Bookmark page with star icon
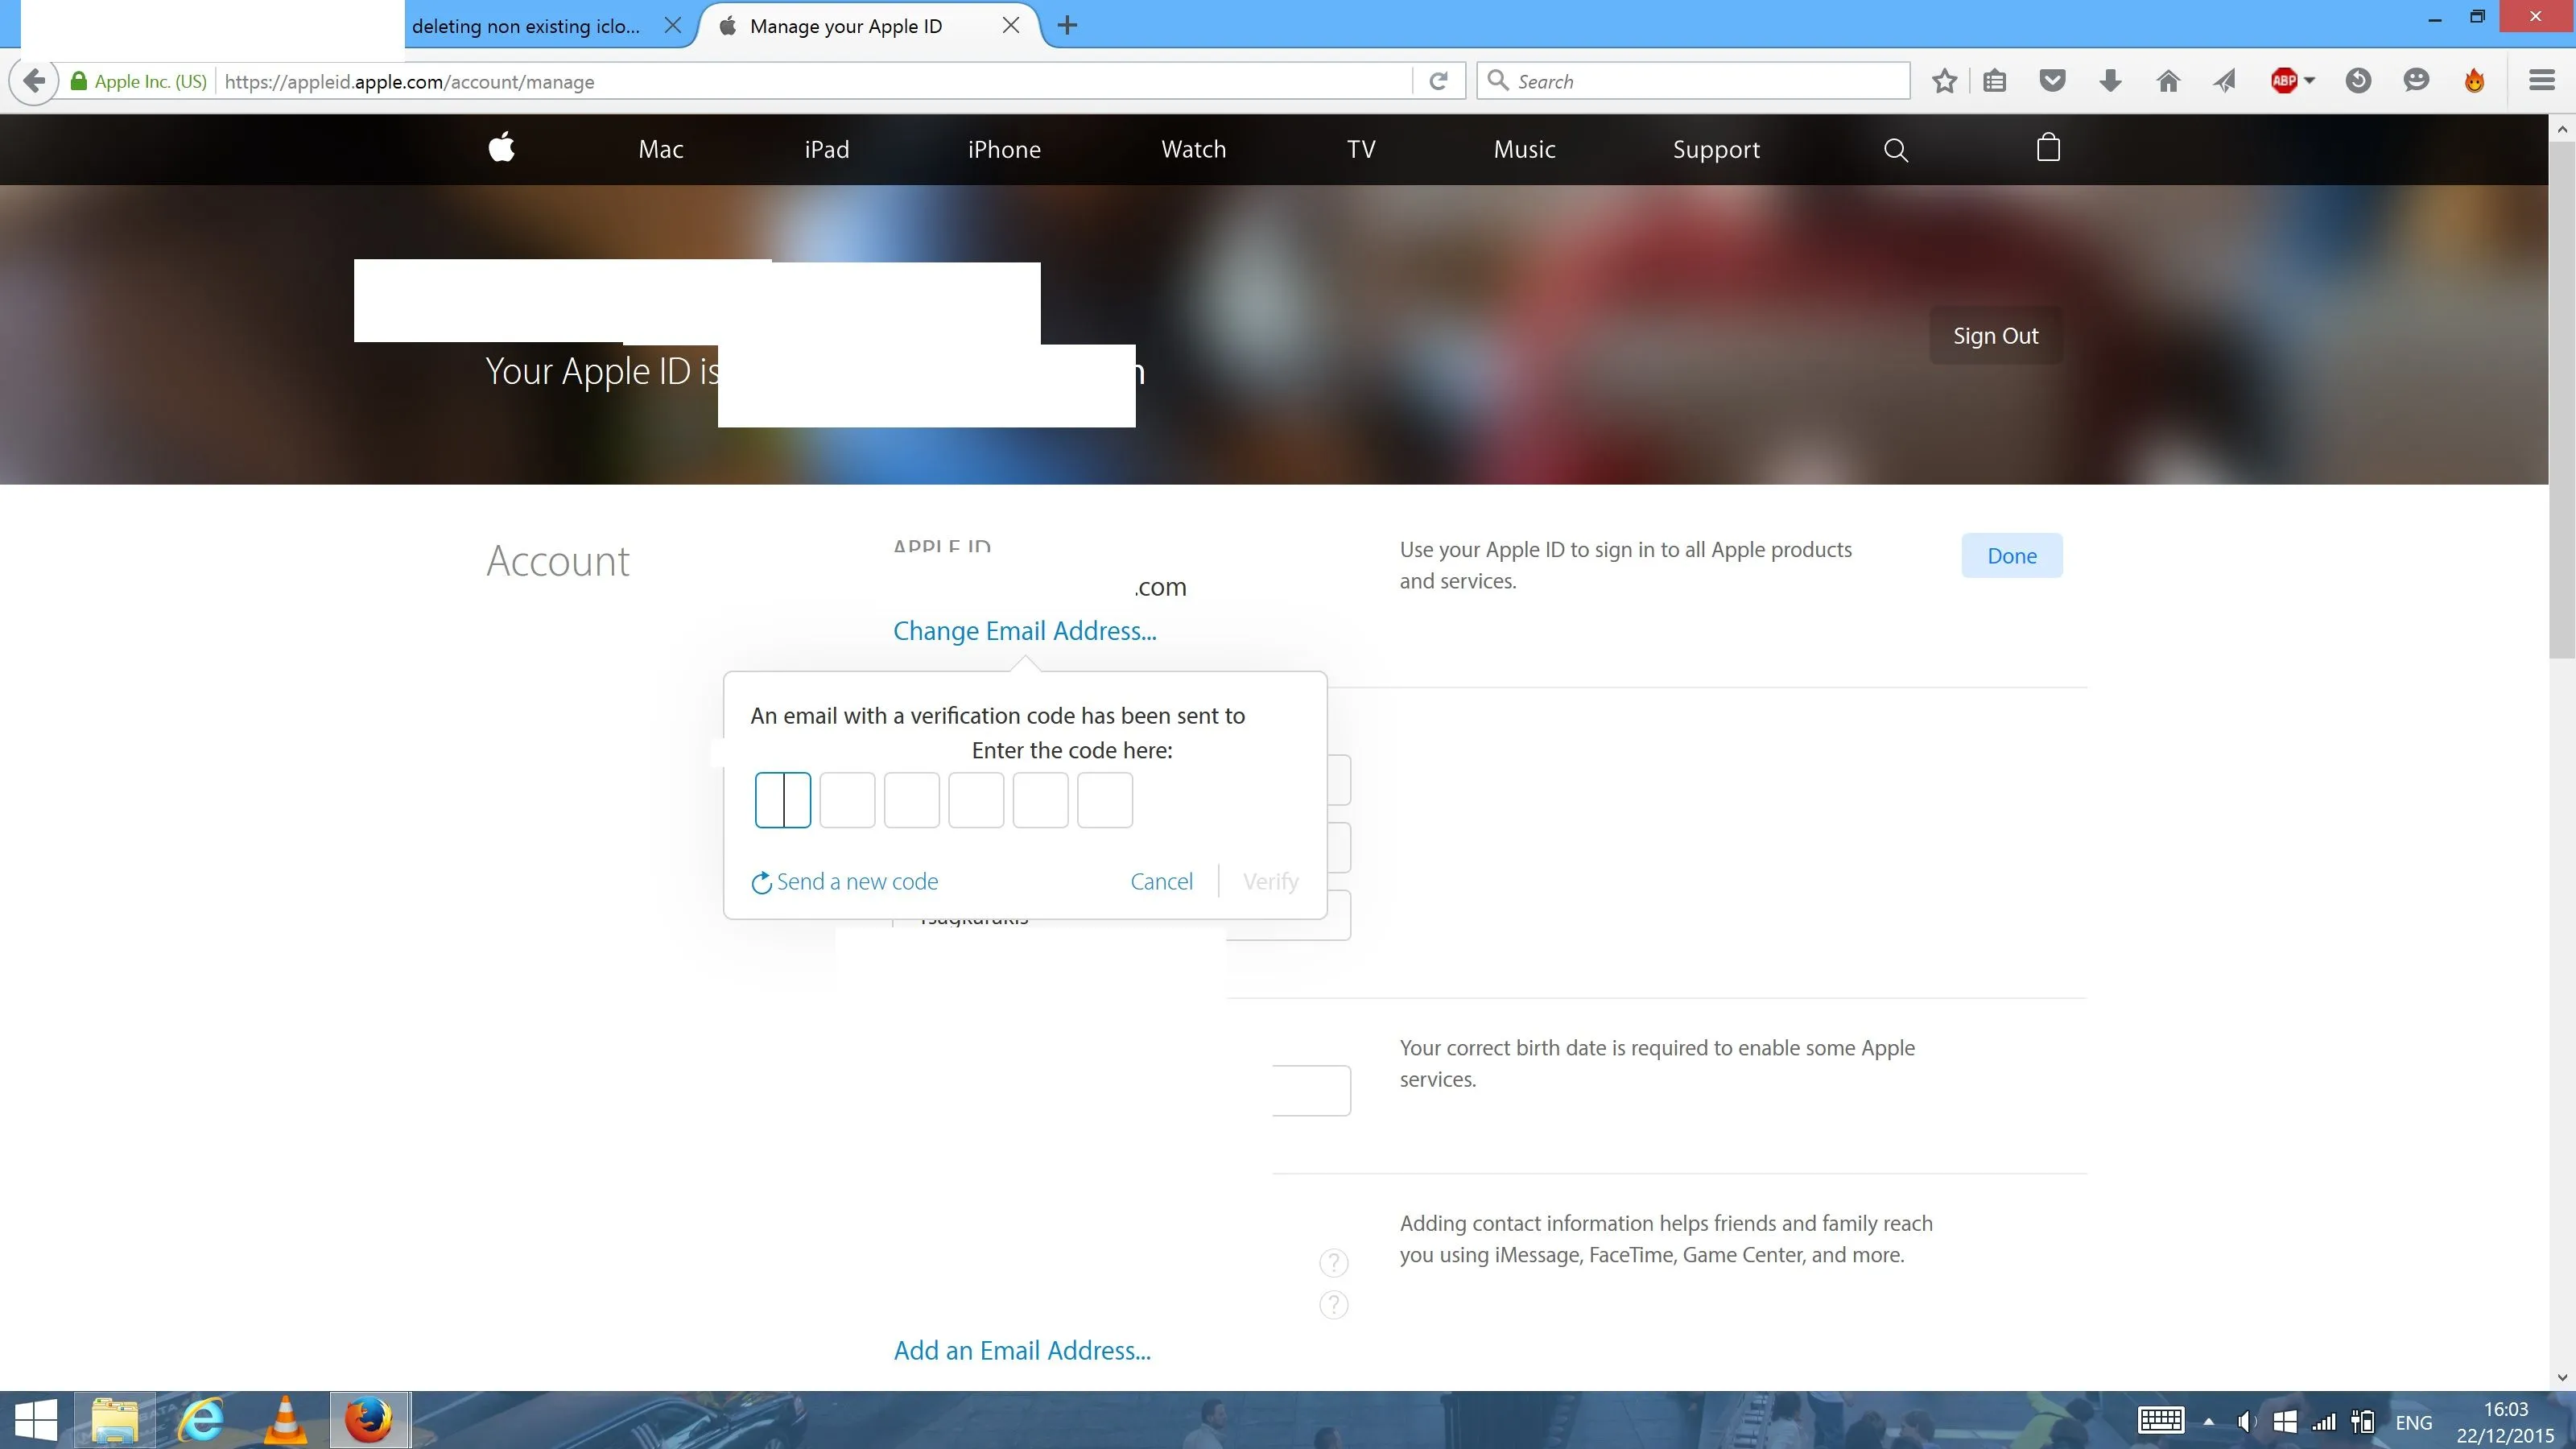 (x=1944, y=81)
